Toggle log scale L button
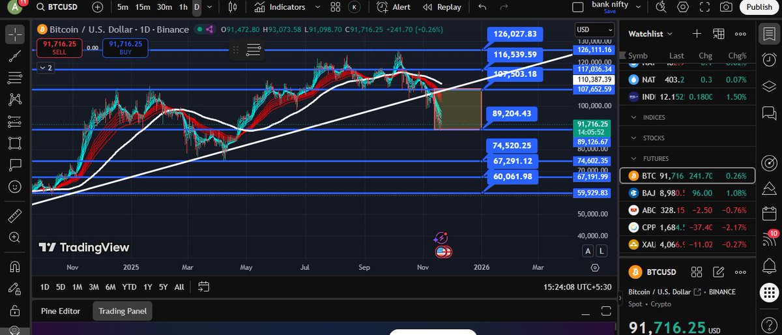This screenshot has height=335, width=782. point(601,250)
